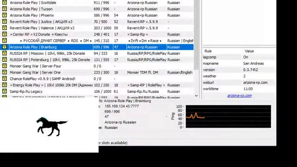Click player count 586 / 996

tap(101, 15)
